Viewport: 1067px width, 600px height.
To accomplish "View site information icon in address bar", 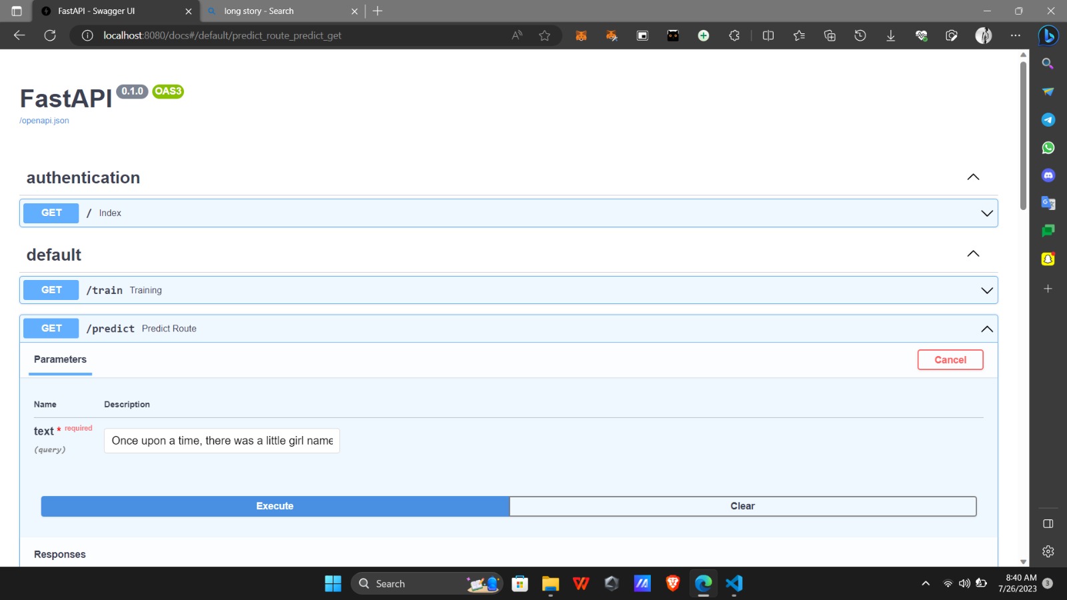I will [87, 35].
